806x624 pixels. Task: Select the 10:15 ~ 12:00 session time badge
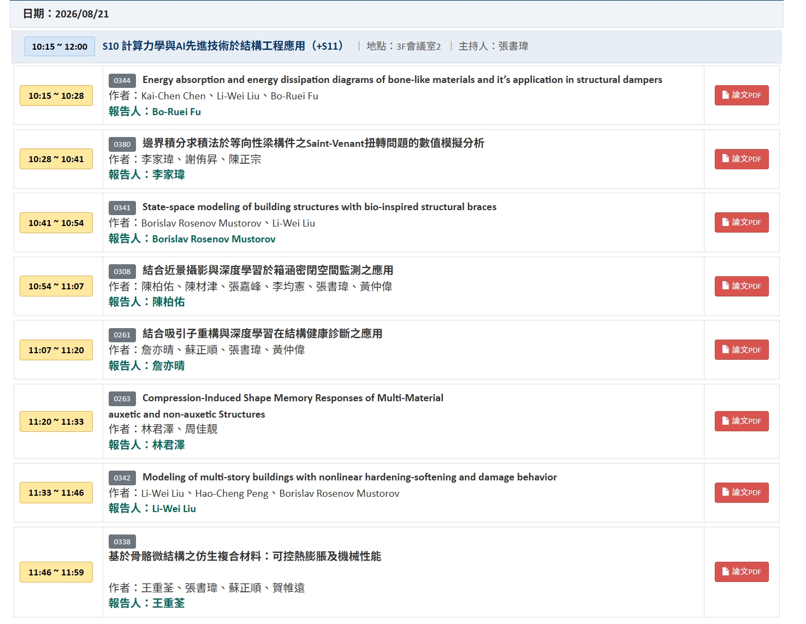tap(60, 46)
